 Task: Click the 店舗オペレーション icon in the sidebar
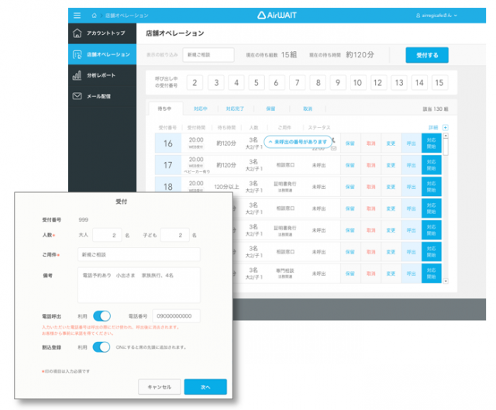77,54
